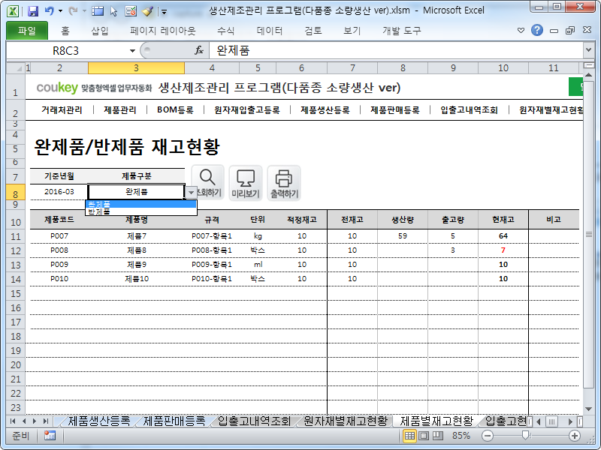Click the form icon beside Undo dropdown
The width and height of the screenshot is (601, 450).
click(98, 11)
